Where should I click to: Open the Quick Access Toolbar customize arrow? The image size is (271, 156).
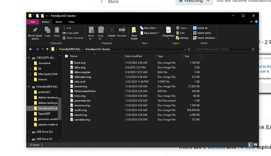pos(46,16)
